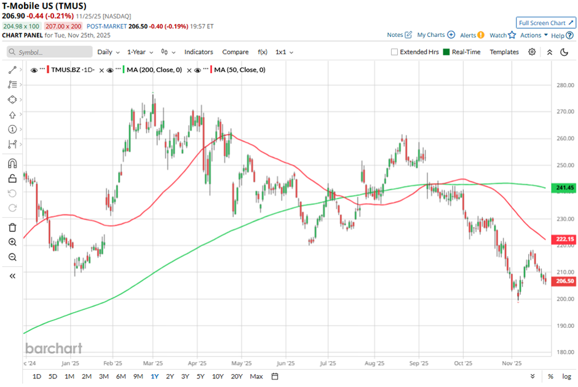The height and width of the screenshot is (387, 578).
Task: Open the 1-Year period dropdown
Action: pos(140,52)
